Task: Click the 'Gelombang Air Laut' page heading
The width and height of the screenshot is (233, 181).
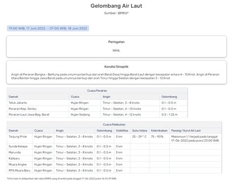Action: pyautogui.click(x=116, y=6)
